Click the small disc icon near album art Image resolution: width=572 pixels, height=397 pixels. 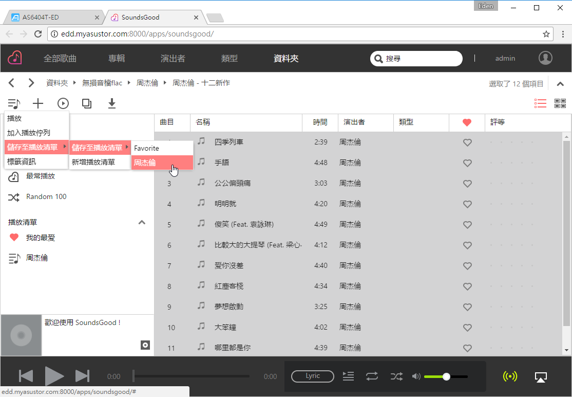tap(145, 345)
